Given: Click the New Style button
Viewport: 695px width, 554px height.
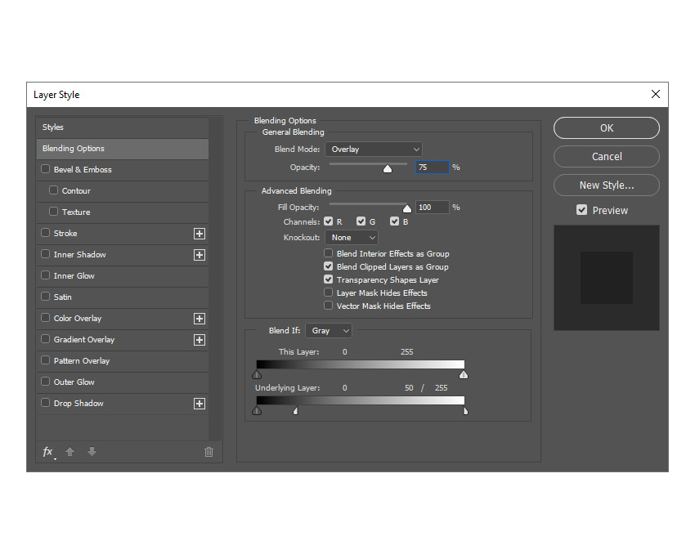Looking at the screenshot, I should point(606,185).
